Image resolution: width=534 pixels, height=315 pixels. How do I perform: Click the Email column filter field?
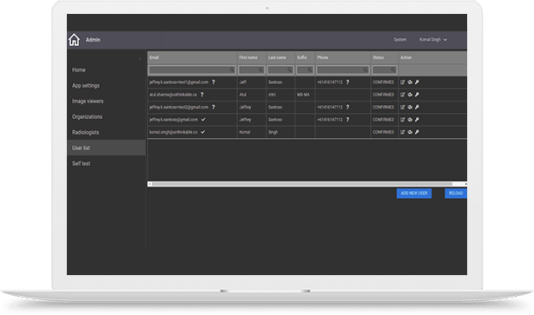[x=192, y=70]
